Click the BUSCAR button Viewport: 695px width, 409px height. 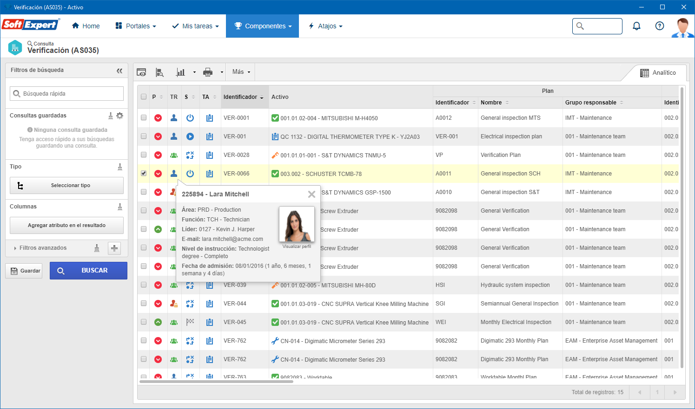tap(88, 271)
